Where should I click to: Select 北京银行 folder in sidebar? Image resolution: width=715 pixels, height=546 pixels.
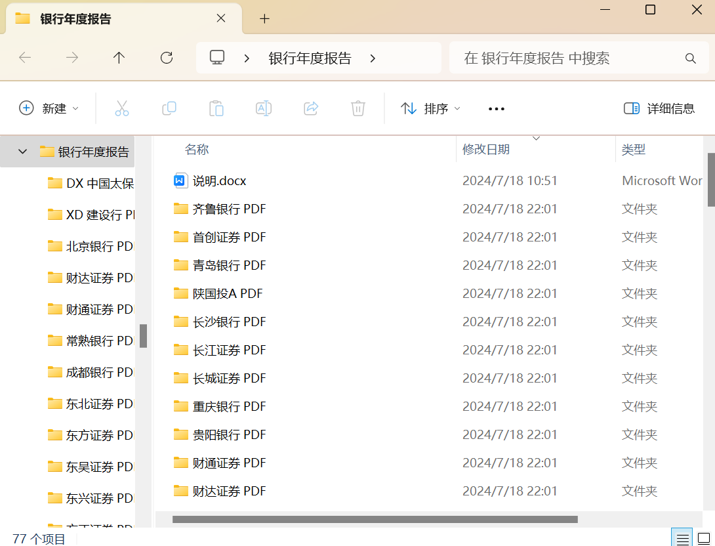pos(91,246)
